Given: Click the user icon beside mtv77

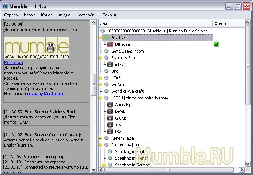Looking at the screenshot, I should [x=110, y=64].
